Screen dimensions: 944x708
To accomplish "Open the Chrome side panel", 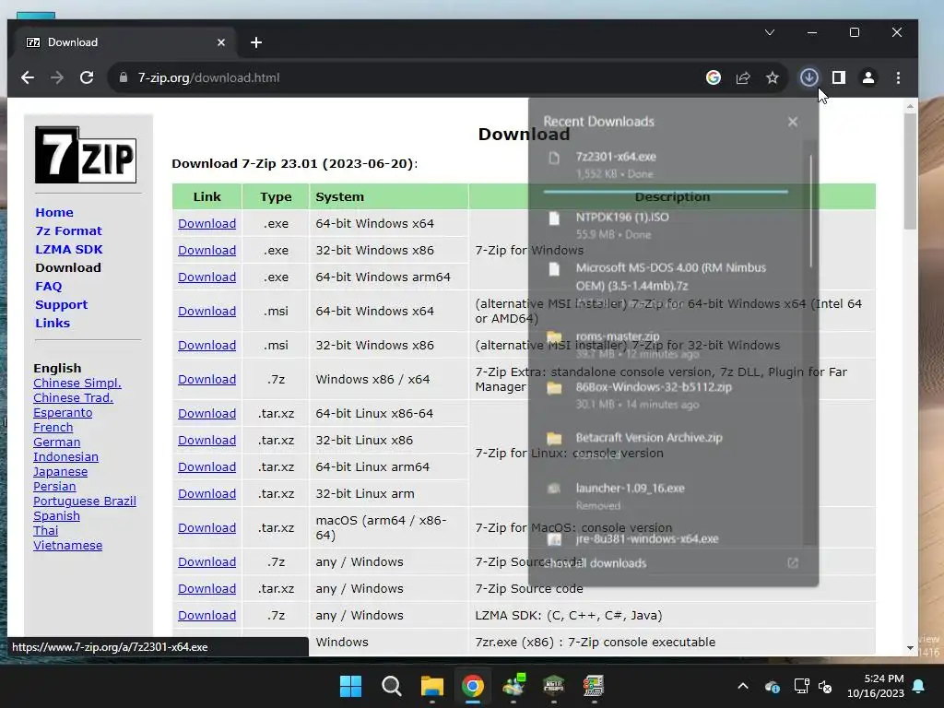I will (x=839, y=77).
